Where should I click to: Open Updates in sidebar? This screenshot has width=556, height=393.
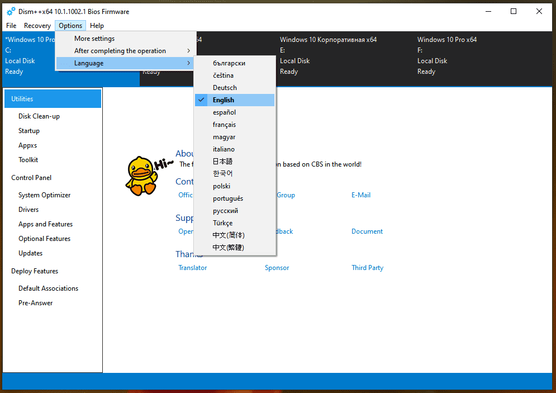click(31, 253)
